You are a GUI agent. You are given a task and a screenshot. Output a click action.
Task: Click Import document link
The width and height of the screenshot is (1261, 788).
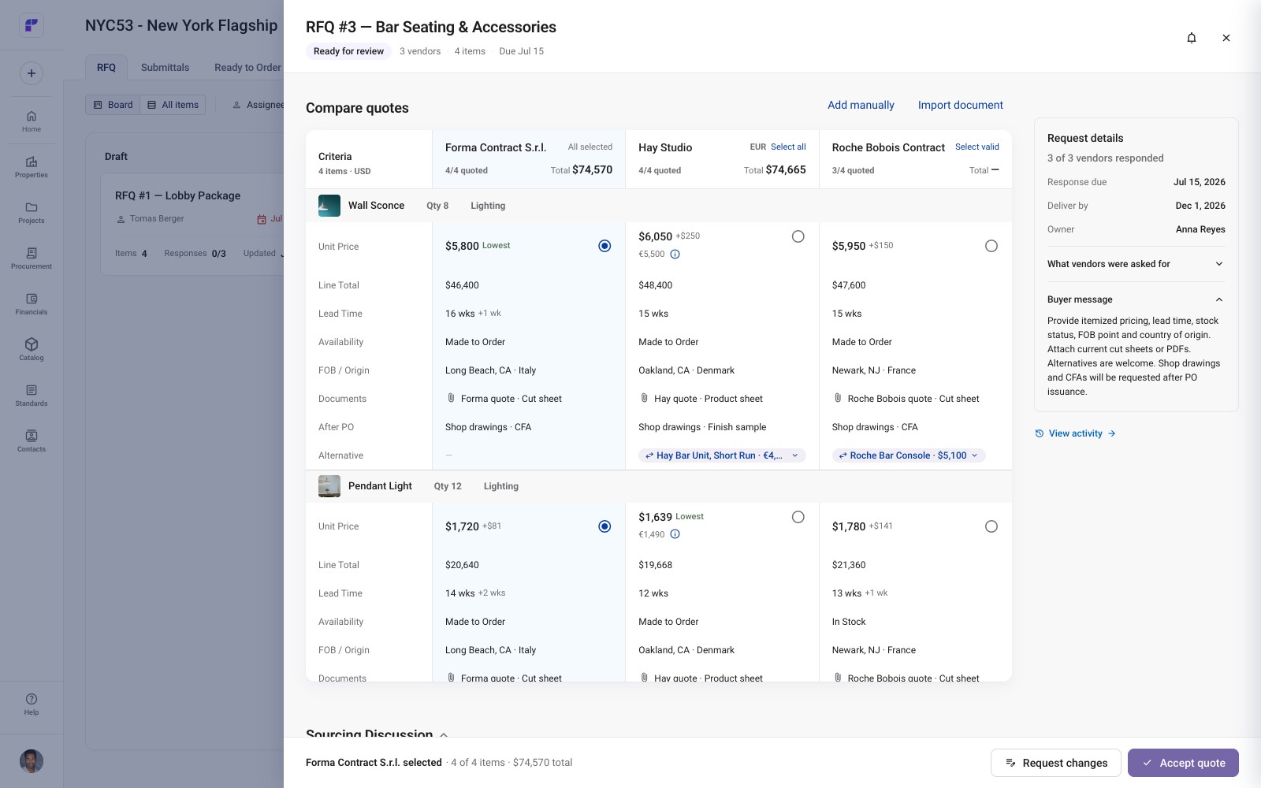(x=960, y=105)
